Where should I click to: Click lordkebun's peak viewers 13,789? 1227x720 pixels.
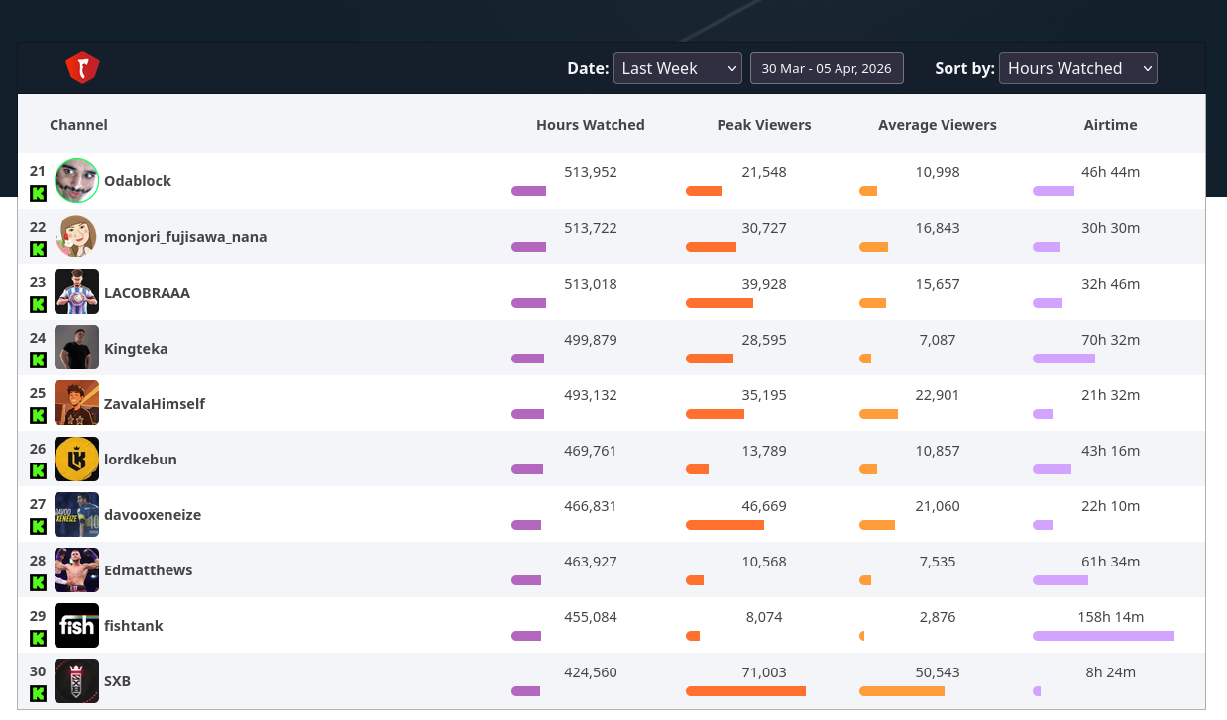point(764,450)
